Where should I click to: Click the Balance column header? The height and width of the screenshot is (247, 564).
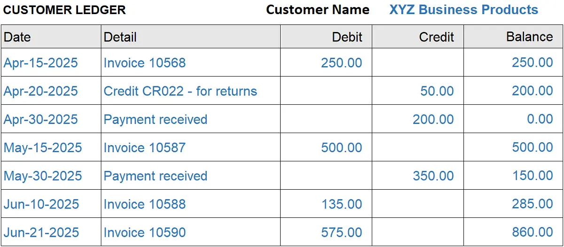pyautogui.click(x=529, y=37)
